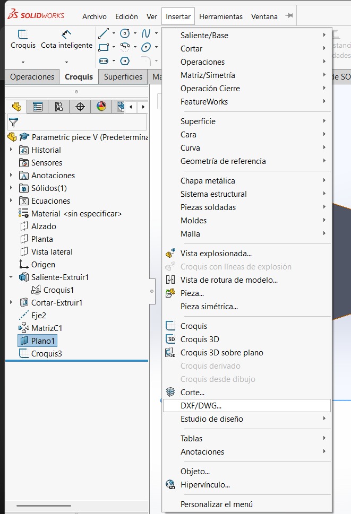Open the Saliente/Base submenu
Viewport: 351px width, 514px height.
tap(247, 36)
